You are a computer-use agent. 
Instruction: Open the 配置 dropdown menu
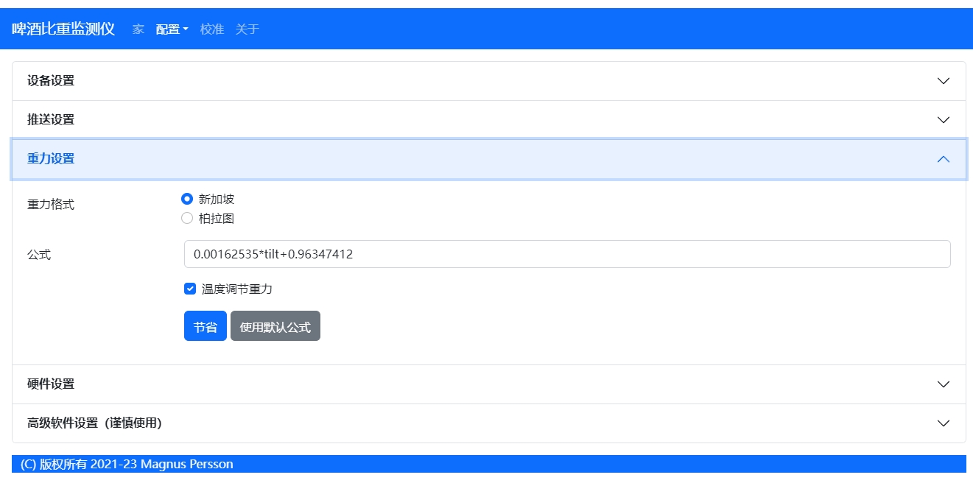(x=172, y=29)
